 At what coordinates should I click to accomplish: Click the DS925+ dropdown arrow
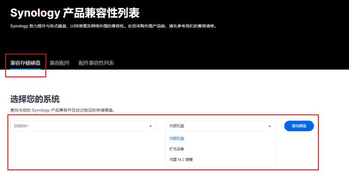(x=150, y=126)
